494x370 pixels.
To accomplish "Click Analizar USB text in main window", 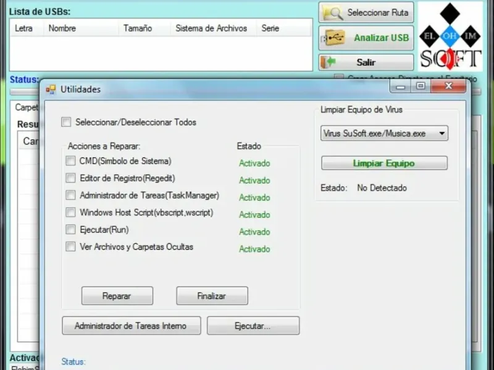I will point(381,38).
